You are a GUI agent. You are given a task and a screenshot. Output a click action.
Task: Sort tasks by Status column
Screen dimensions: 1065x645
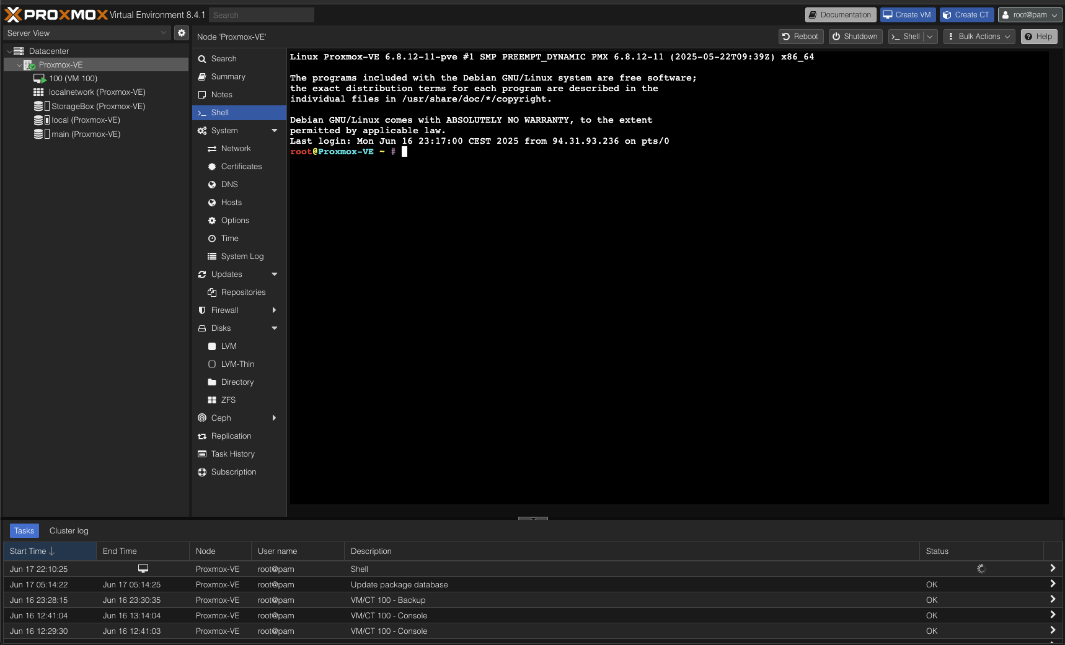pos(981,551)
